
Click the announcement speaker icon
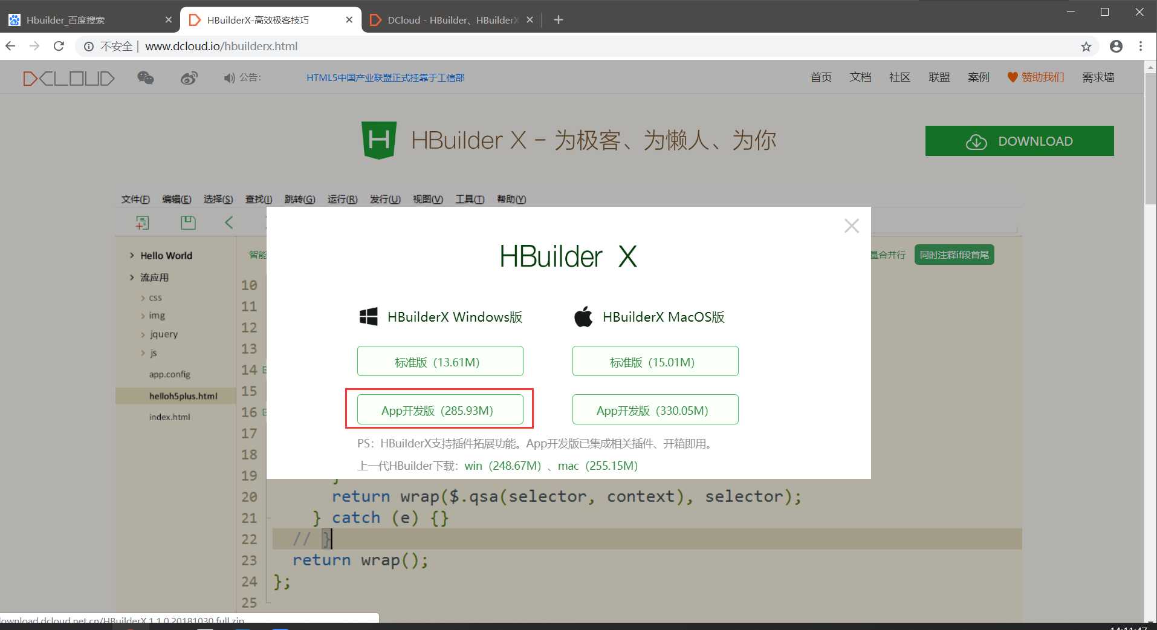click(229, 78)
